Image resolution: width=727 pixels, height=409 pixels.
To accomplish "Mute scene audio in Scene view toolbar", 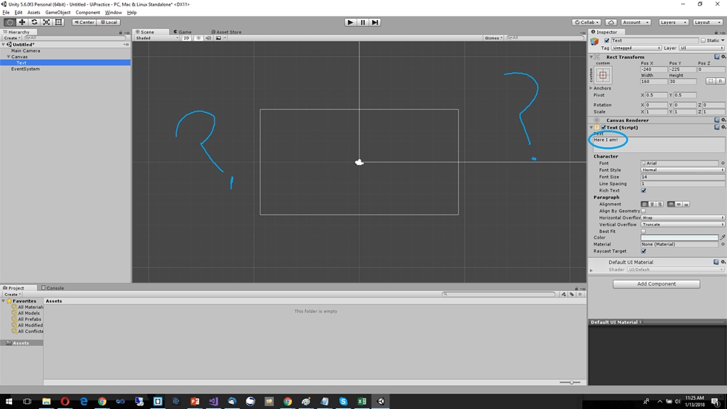I will pyautogui.click(x=209, y=38).
